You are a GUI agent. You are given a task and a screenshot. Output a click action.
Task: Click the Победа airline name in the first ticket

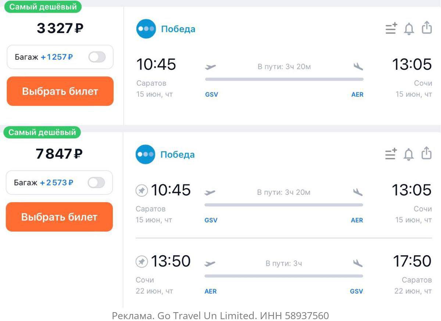(178, 29)
